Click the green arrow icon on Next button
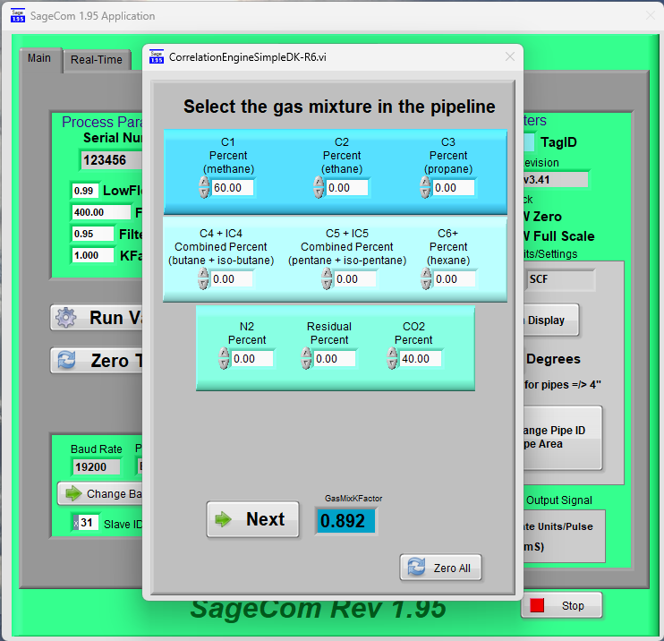Screen dimensions: 664x641 pos(223,519)
